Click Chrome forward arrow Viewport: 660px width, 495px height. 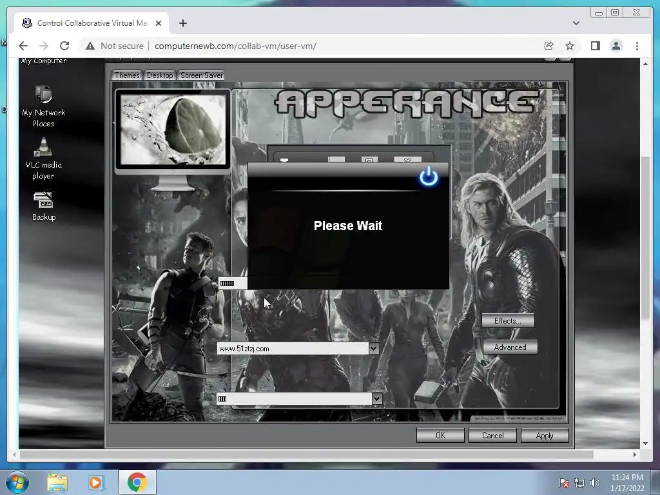click(x=44, y=46)
